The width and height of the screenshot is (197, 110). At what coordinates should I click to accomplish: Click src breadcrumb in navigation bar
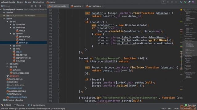[20, 2]
